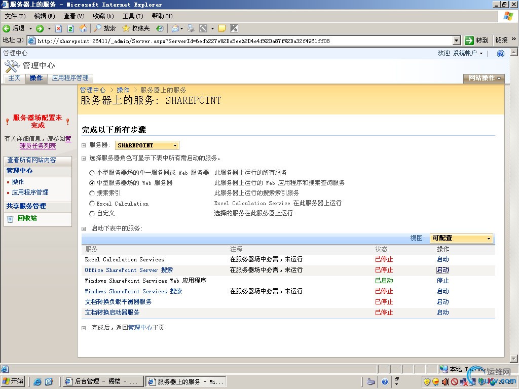
Task: Click the blue help question mark icon
Action: point(500,54)
